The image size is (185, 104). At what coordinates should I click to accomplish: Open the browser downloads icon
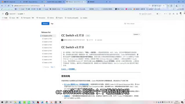click(x=177, y=6)
